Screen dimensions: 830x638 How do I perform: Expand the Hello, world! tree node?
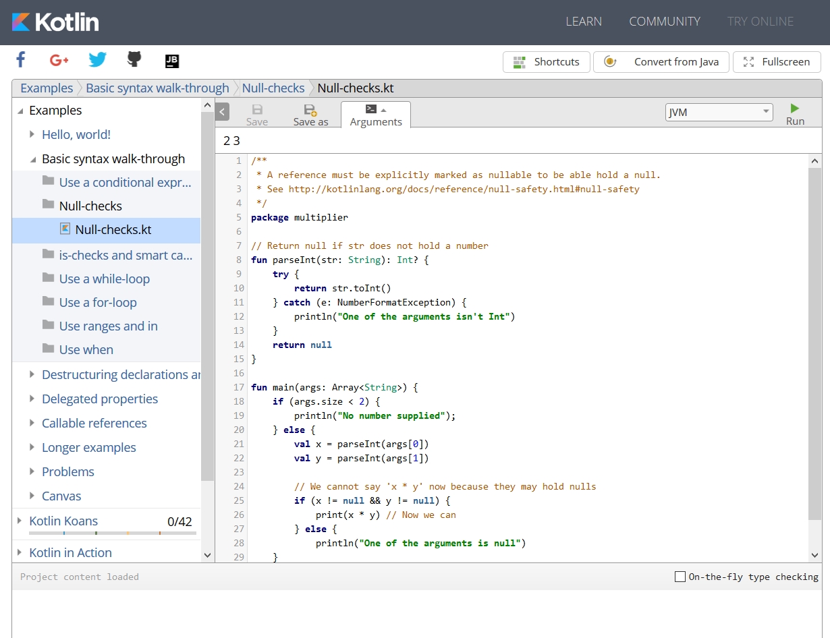(32, 134)
